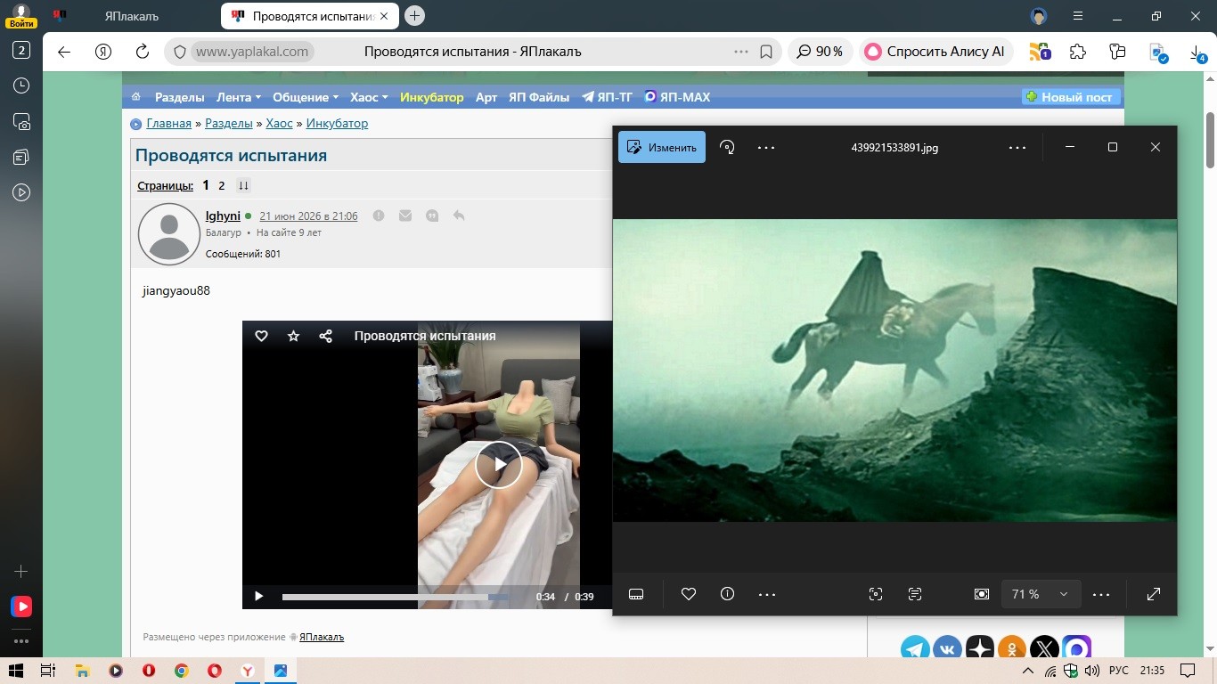Expand the Хаос dropdown menu
This screenshot has height=684, width=1217.
point(369,97)
